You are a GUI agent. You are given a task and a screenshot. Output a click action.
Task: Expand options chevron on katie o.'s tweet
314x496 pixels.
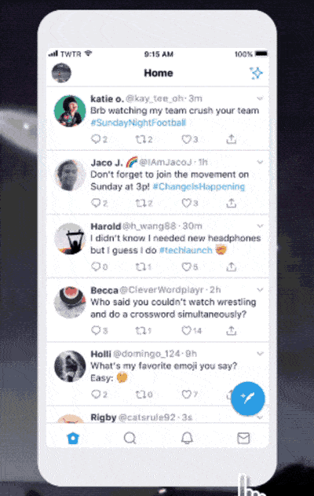click(x=260, y=99)
